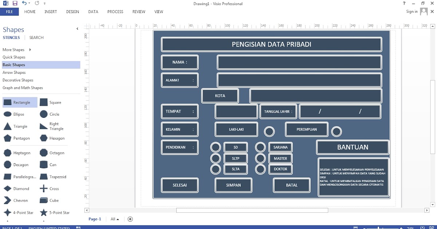Screen dimensions: 437x229
Task: Click the circle next to LAKI-LAKI
Action: pyautogui.click(x=269, y=131)
